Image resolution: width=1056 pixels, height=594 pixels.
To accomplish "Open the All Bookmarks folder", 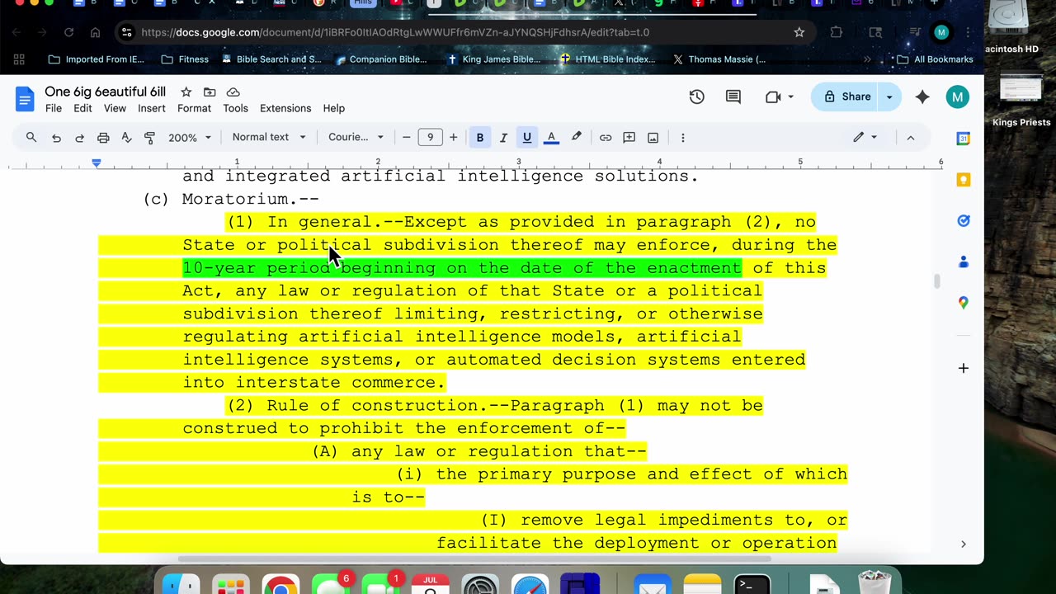I will pos(935,59).
